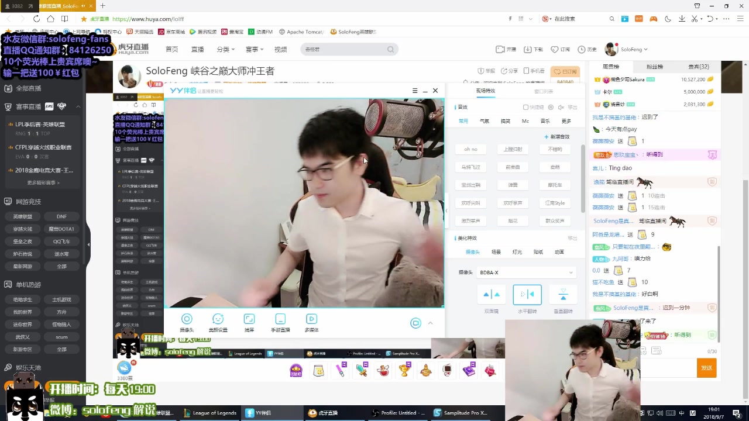Switch to the 现场特效 tab

(x=486, y=91)
